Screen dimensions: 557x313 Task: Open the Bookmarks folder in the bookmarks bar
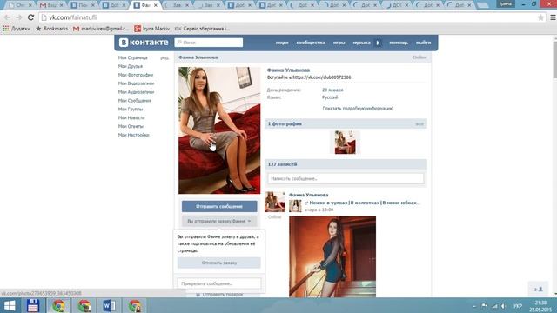[x=52, y=29]
